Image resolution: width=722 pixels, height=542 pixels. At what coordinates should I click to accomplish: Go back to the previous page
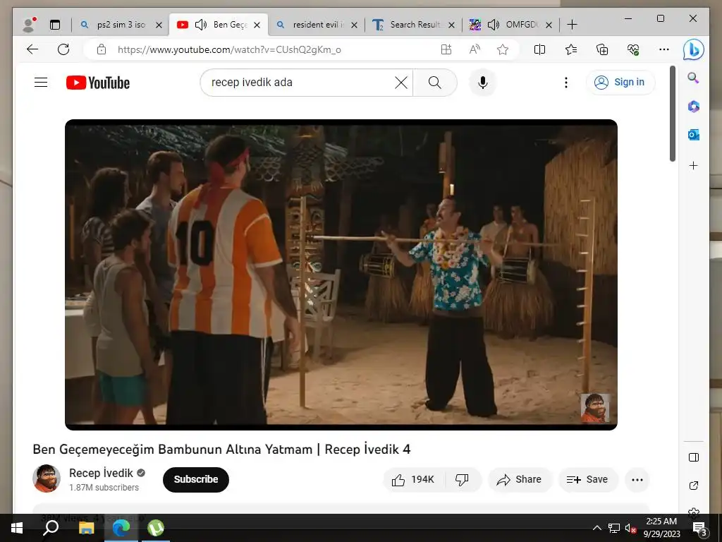tap(32, 49)
